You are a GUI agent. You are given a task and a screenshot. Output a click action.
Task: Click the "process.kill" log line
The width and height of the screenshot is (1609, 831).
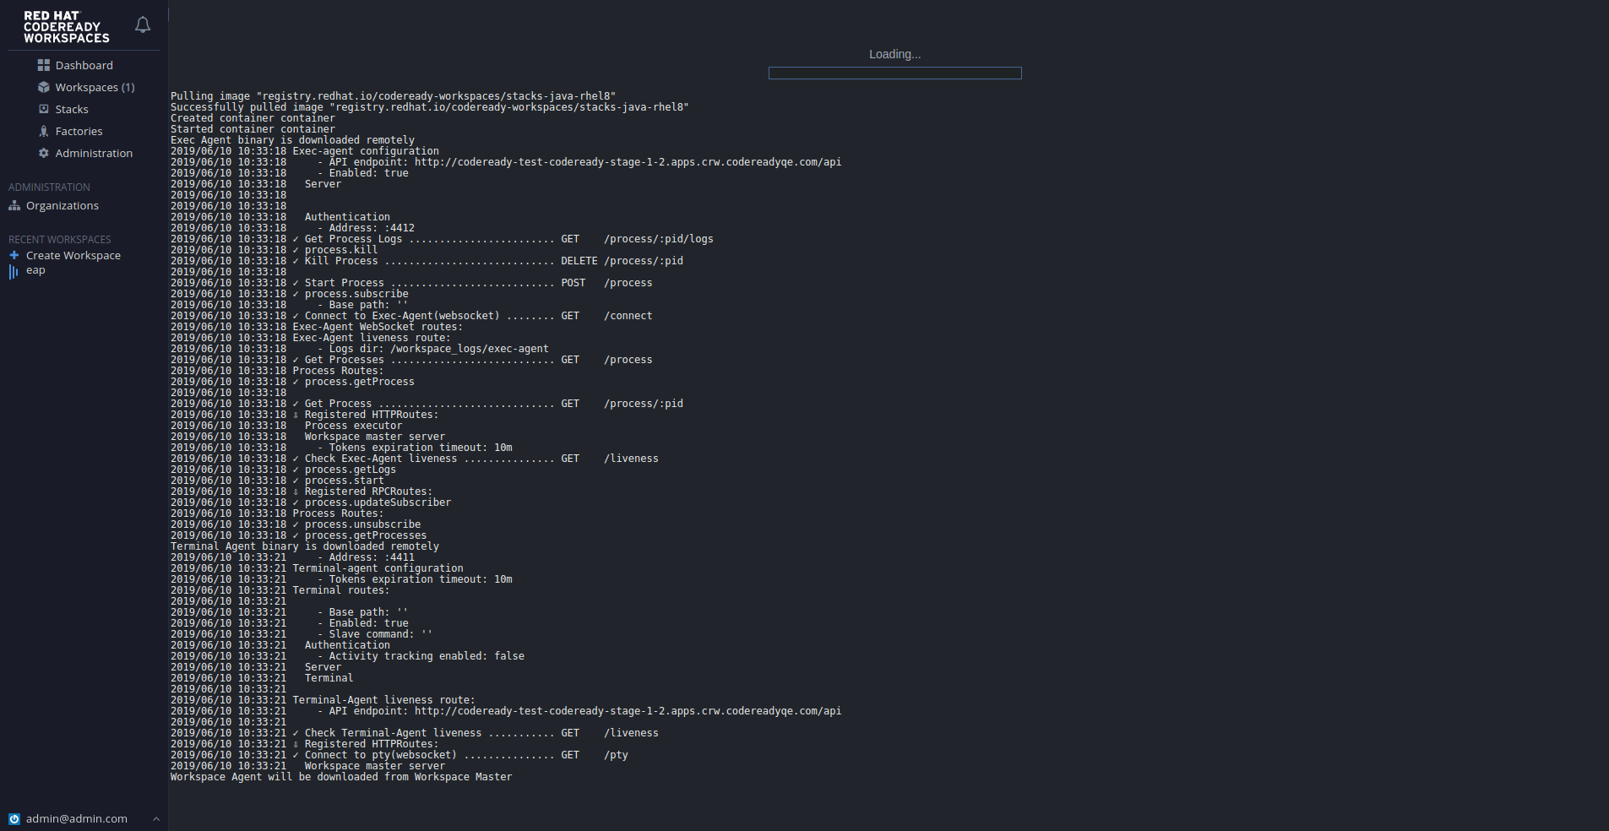pyautogui.click(x=275, y=250)
